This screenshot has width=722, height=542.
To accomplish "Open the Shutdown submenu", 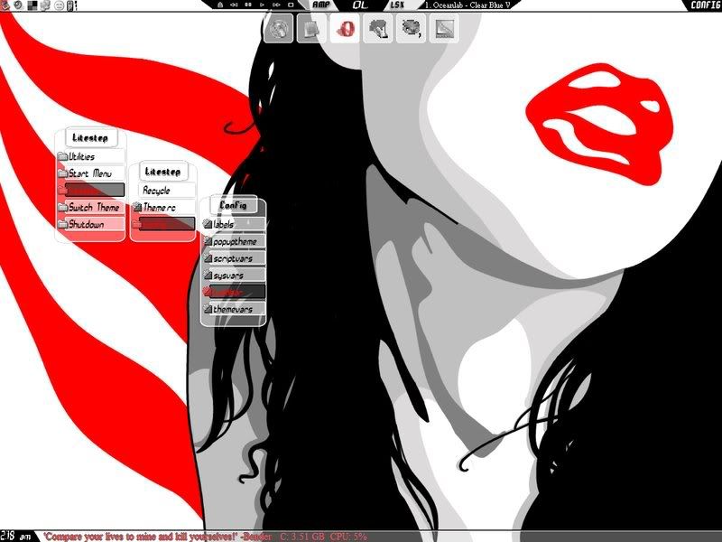I will point(91,224).
